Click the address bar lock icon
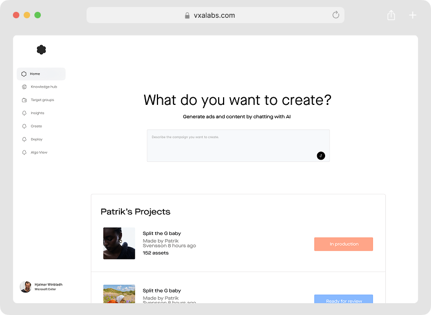This screenshot has width=431, height=315. [x=187, y=16]
